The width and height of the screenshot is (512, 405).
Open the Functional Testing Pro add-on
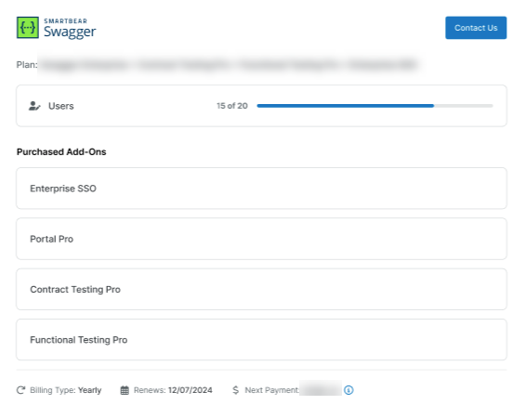[x=261, y=340]
